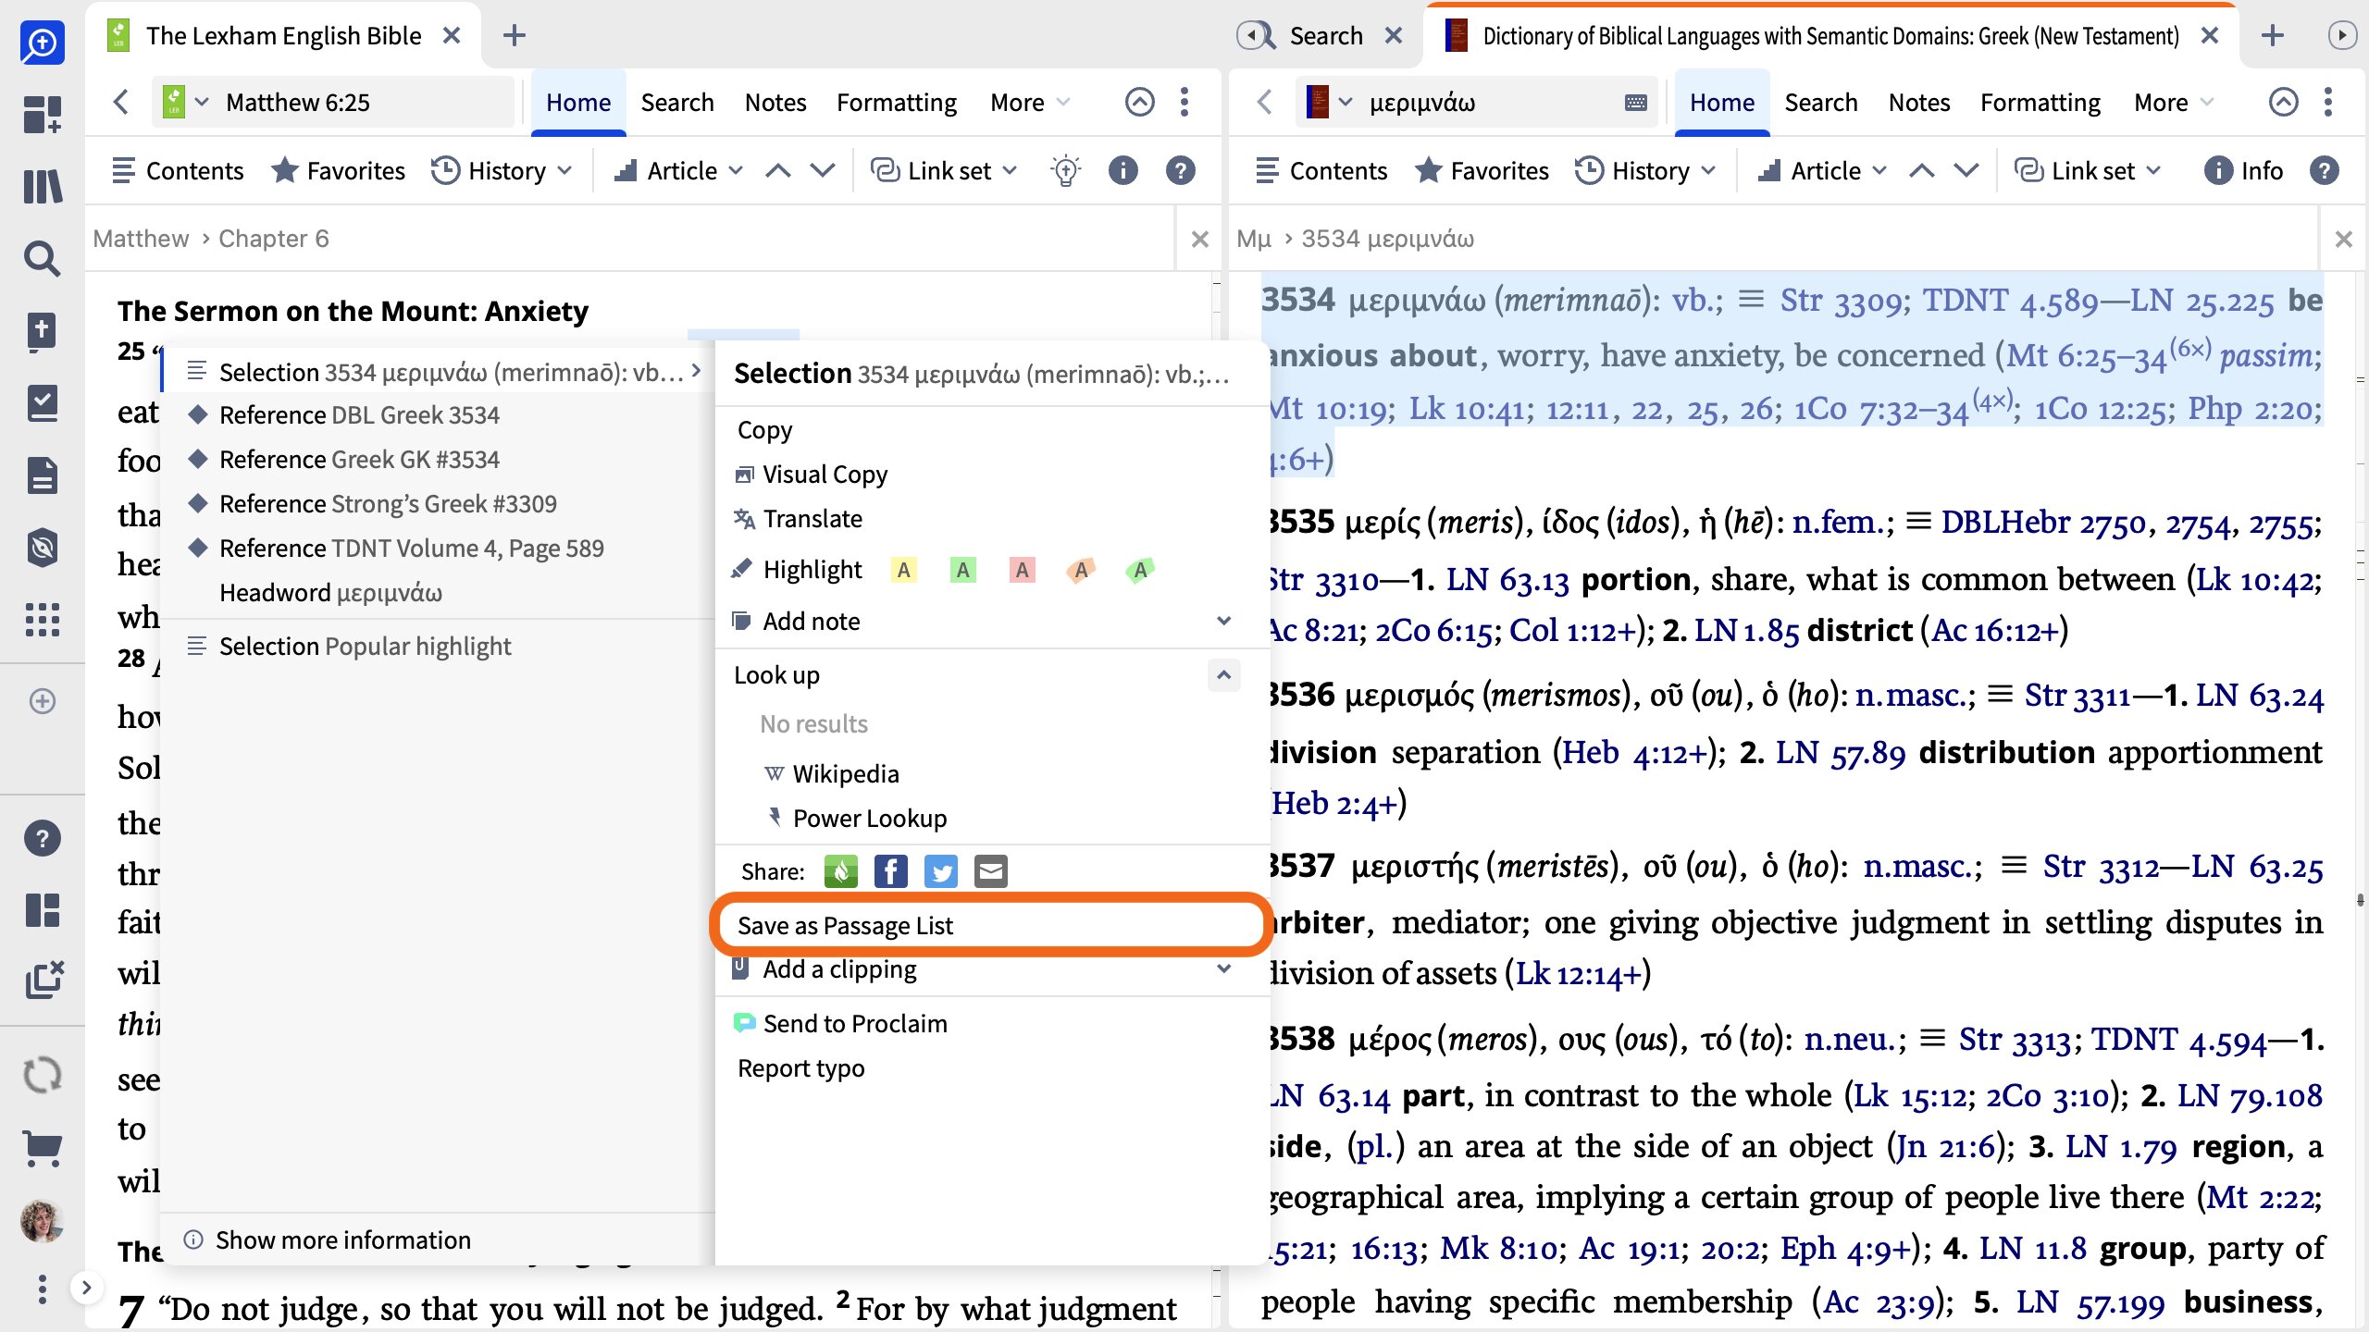This screenshot has height=1332, width=2369.
Task: Switch to the Search tab in Lexham Bible
Action: (677, 103)
